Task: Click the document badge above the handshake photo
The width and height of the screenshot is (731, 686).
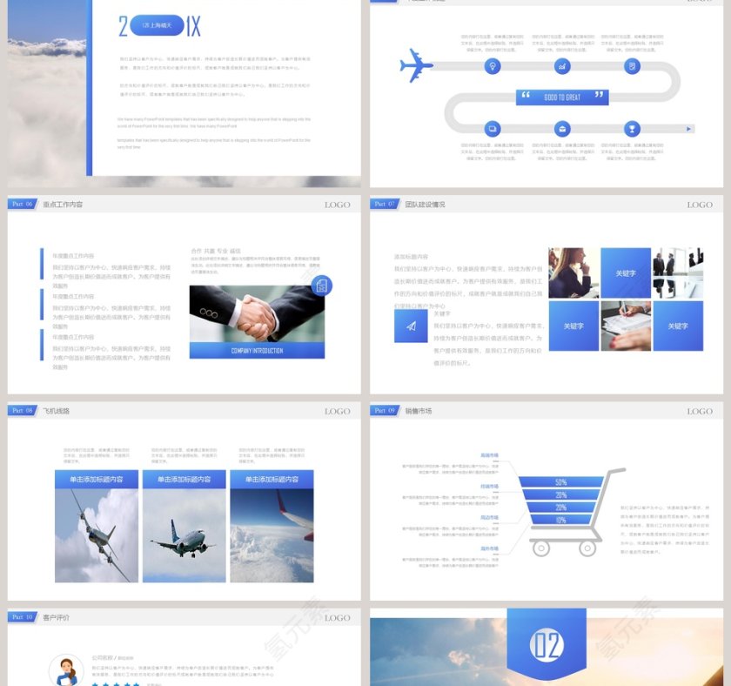Action: 320,285
